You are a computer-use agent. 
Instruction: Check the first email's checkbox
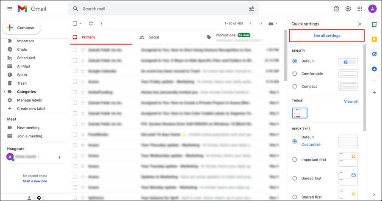75,50
